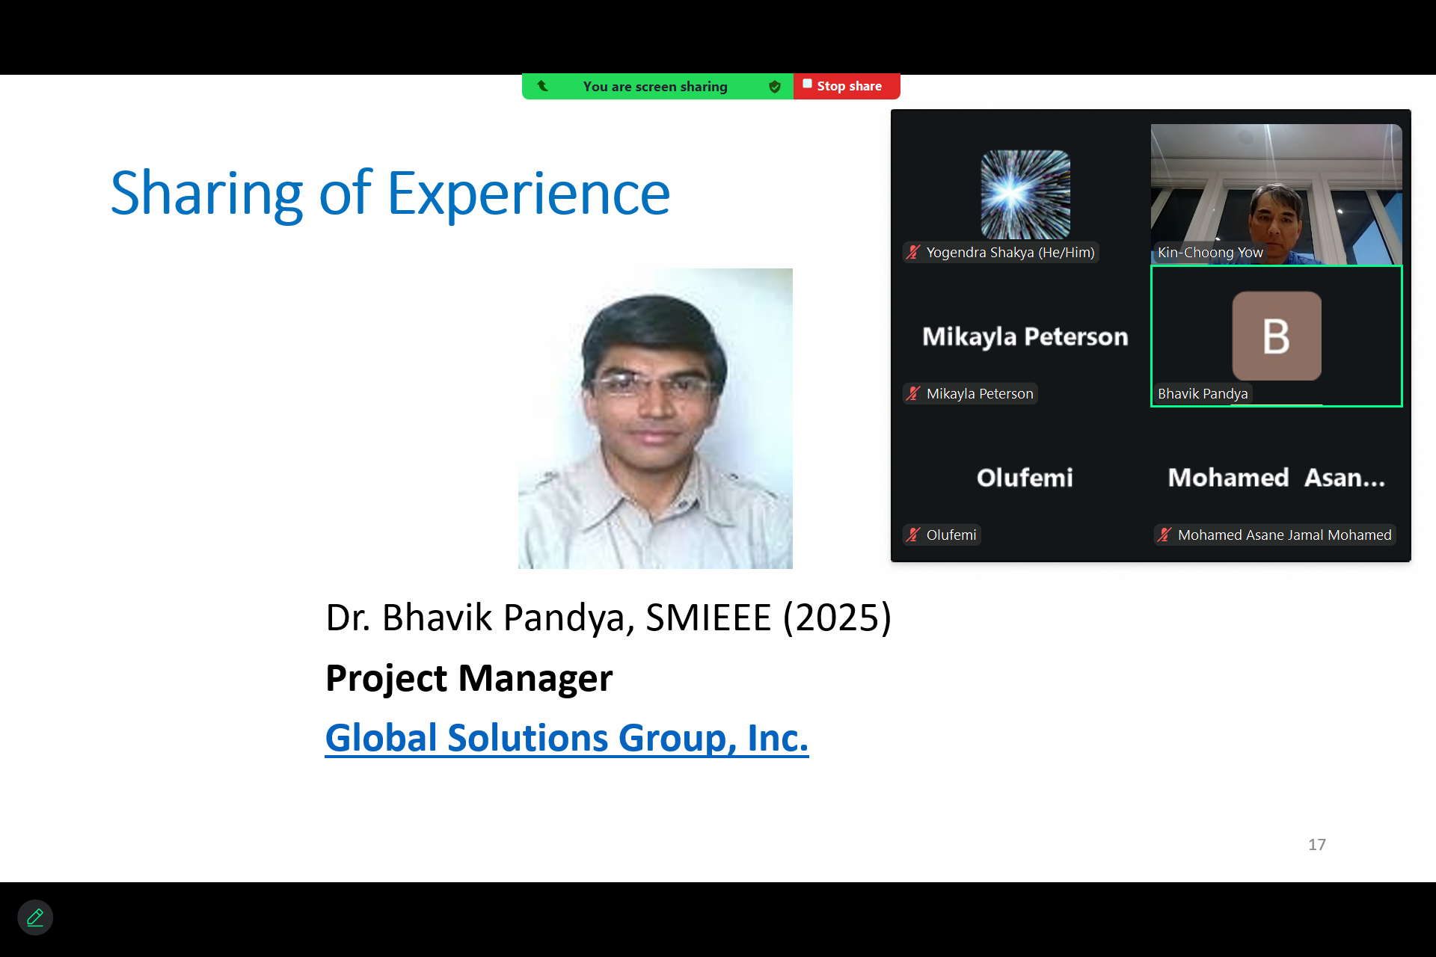Open the green shield security icon
This screenshot has height=957, width=1436.
775,87
